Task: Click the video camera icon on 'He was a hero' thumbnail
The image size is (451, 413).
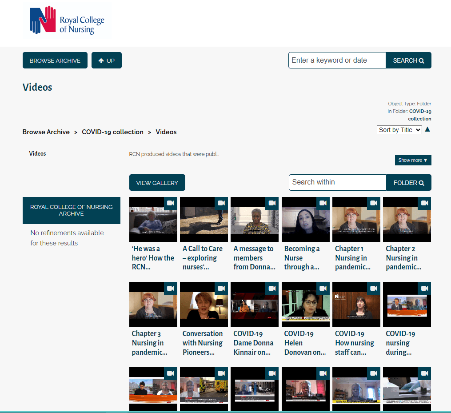Action: [x=170, y=203]
